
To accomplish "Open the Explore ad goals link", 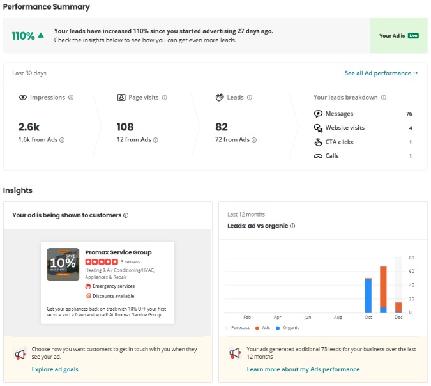I will tap(55, 369).
